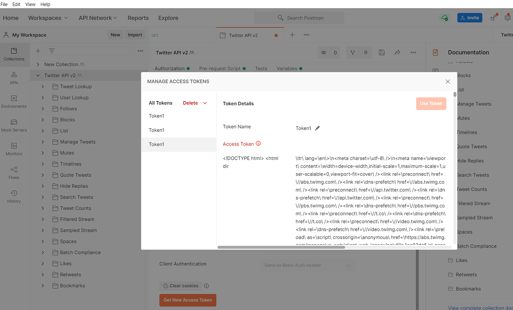Click the Use Token button
513x310 pixels.
(431, 103)
